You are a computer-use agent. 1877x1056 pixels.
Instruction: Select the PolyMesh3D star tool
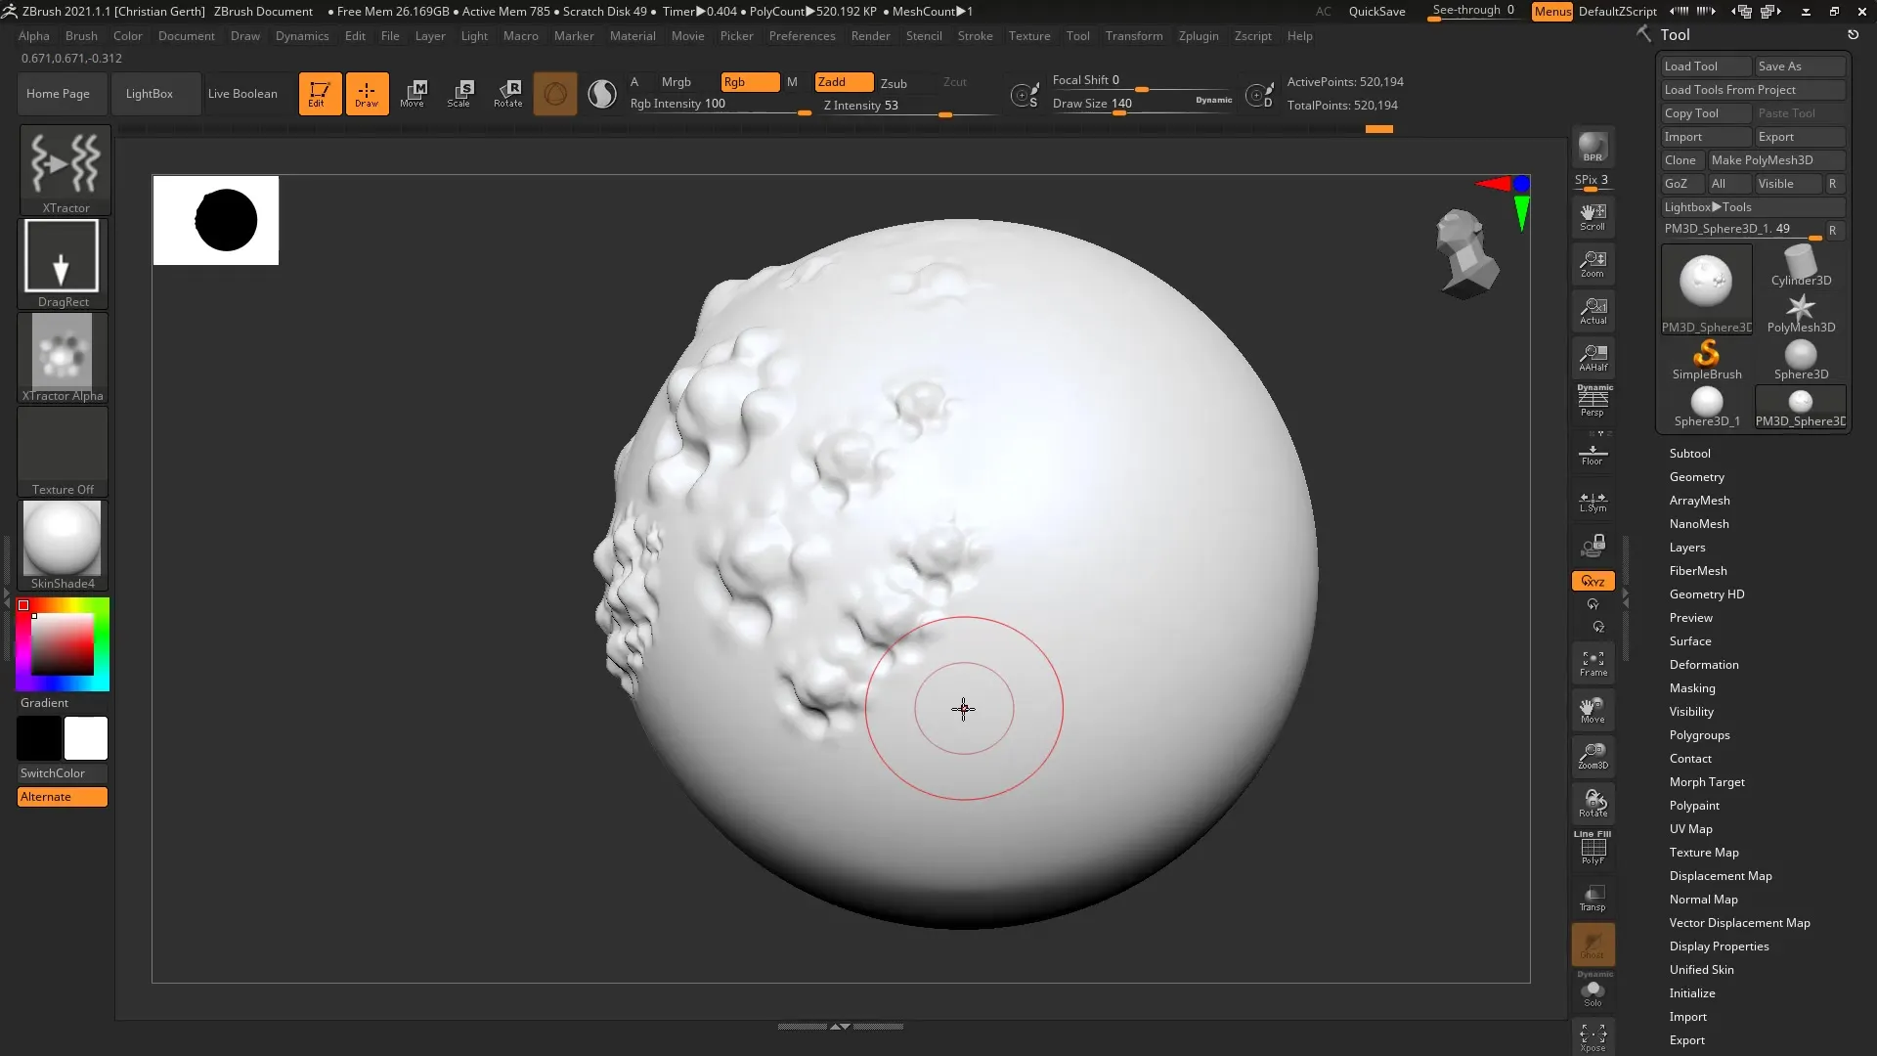1801,313
